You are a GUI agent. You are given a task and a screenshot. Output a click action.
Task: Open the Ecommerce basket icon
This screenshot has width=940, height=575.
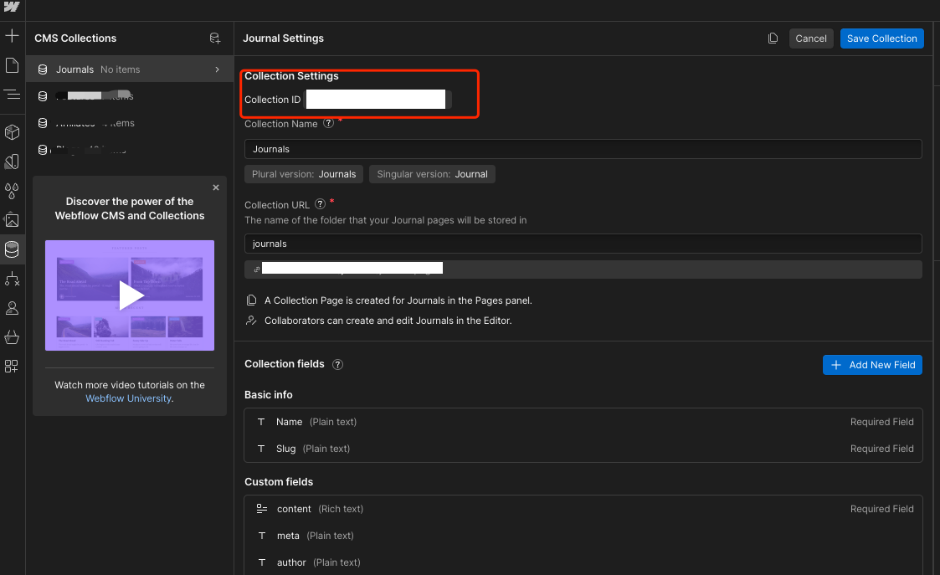coord(12,337)
